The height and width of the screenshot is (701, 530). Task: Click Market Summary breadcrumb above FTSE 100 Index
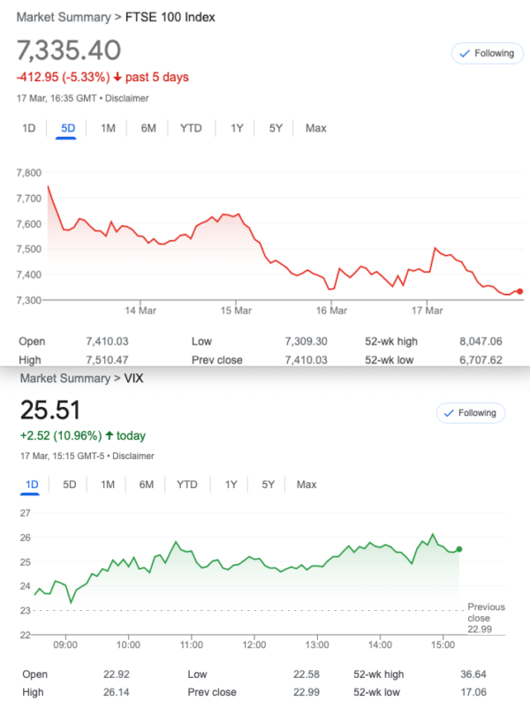pyautogui.click(x=64, y=17)
